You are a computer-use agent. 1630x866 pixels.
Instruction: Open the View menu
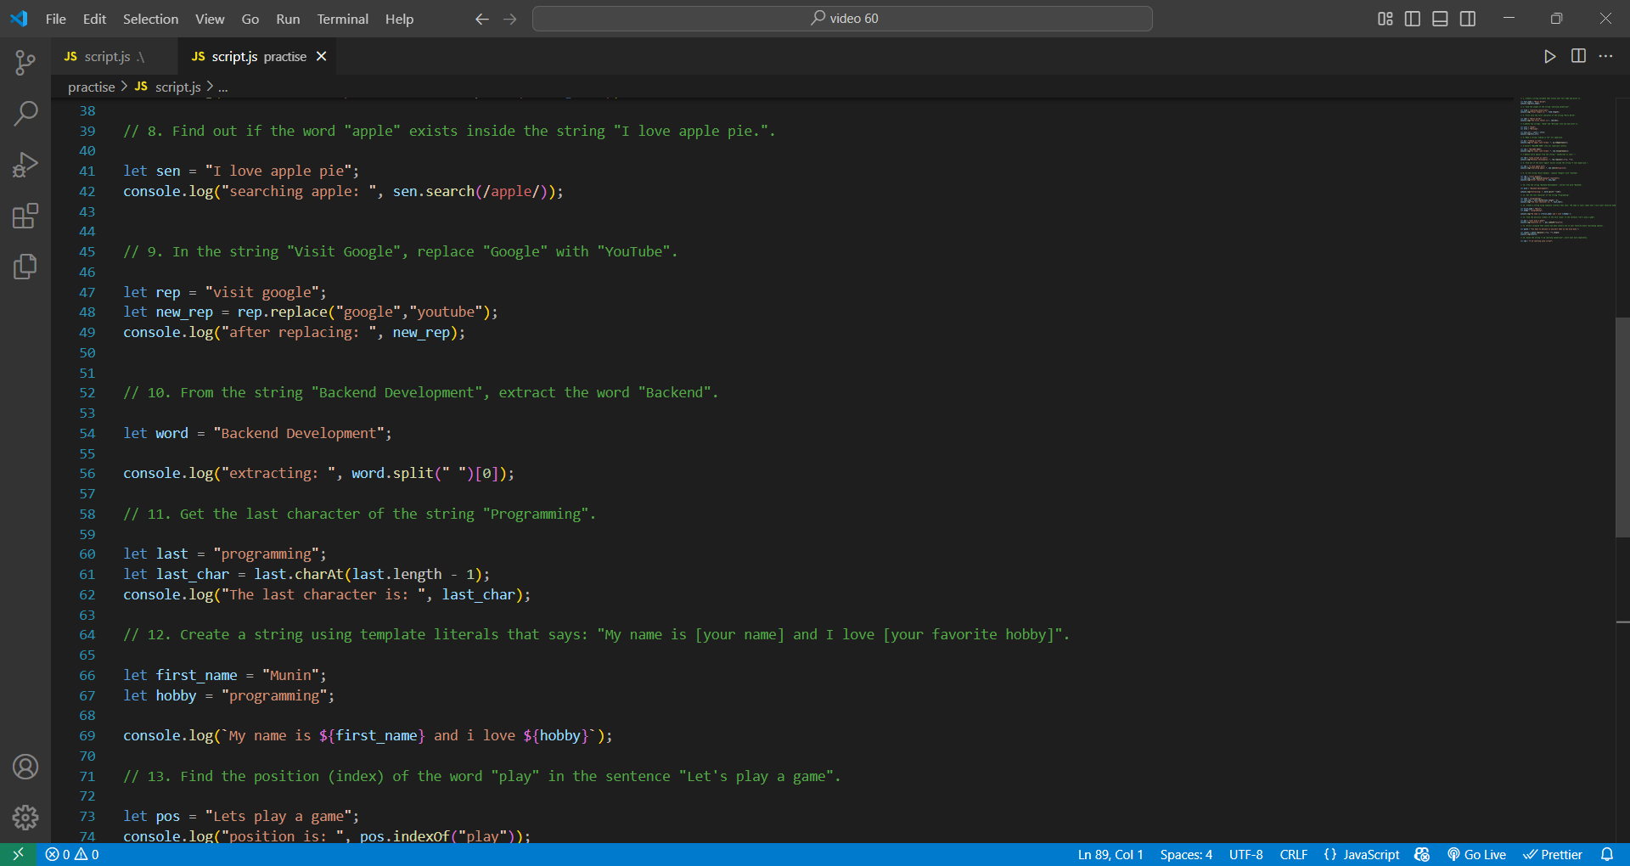click(210, 19)
